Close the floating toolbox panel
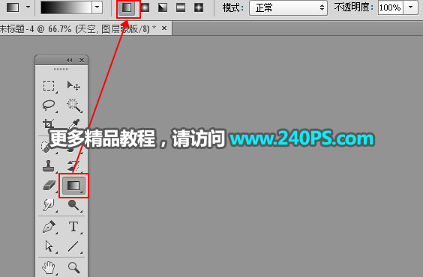 (x=82, y=61)
